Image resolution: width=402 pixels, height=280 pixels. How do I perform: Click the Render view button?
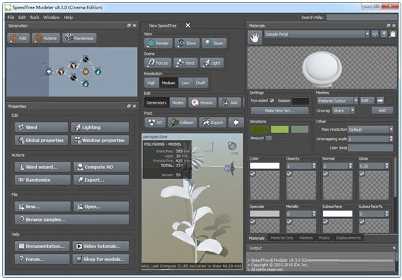pyautogui.click(x=158, y=43)
